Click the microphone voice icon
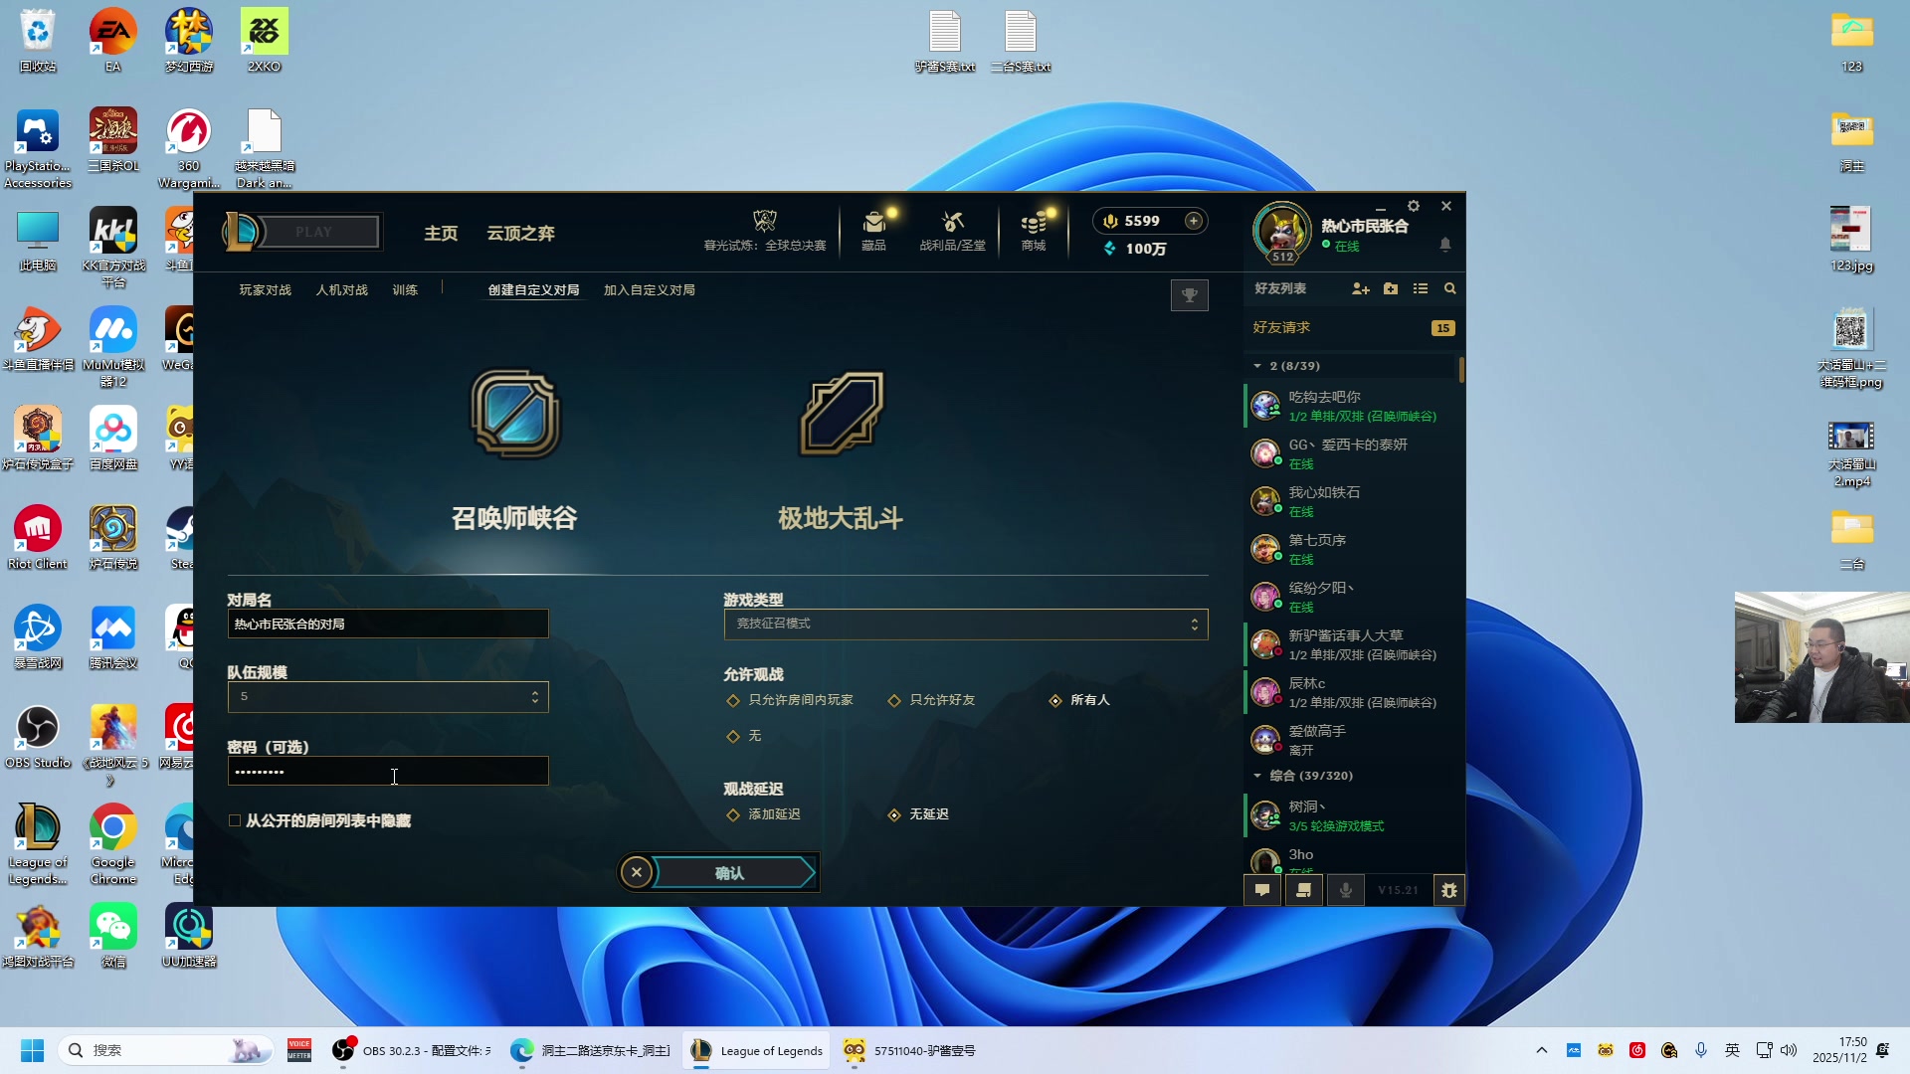 1345,890
